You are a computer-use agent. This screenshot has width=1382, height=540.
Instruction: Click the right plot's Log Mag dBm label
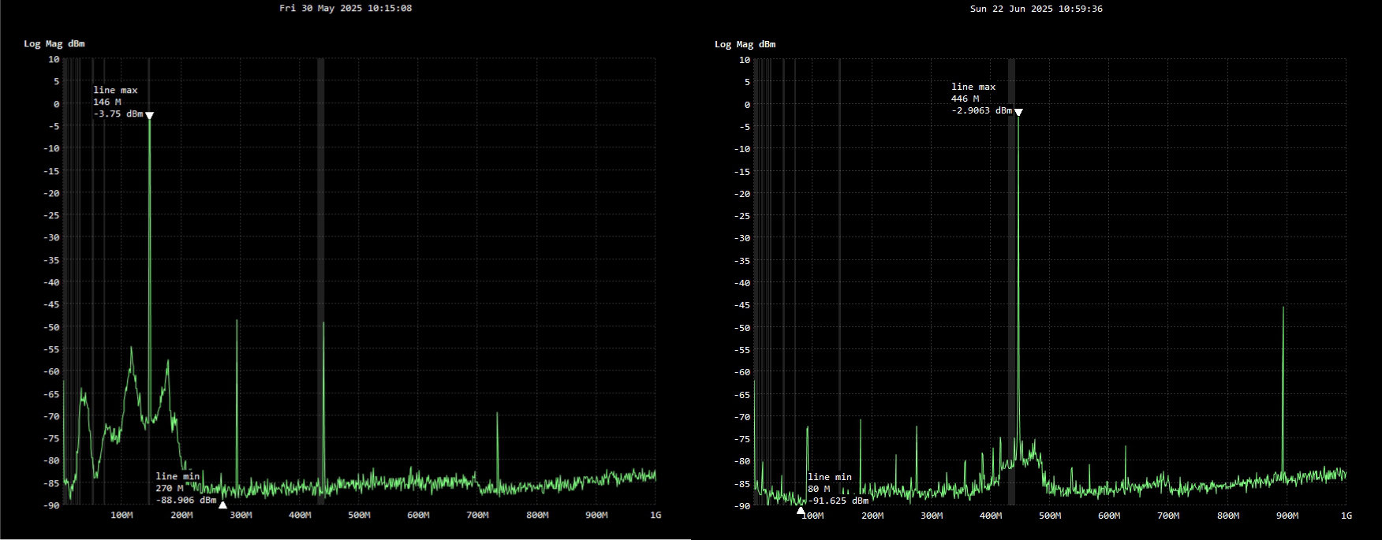[x=745, y=44]
